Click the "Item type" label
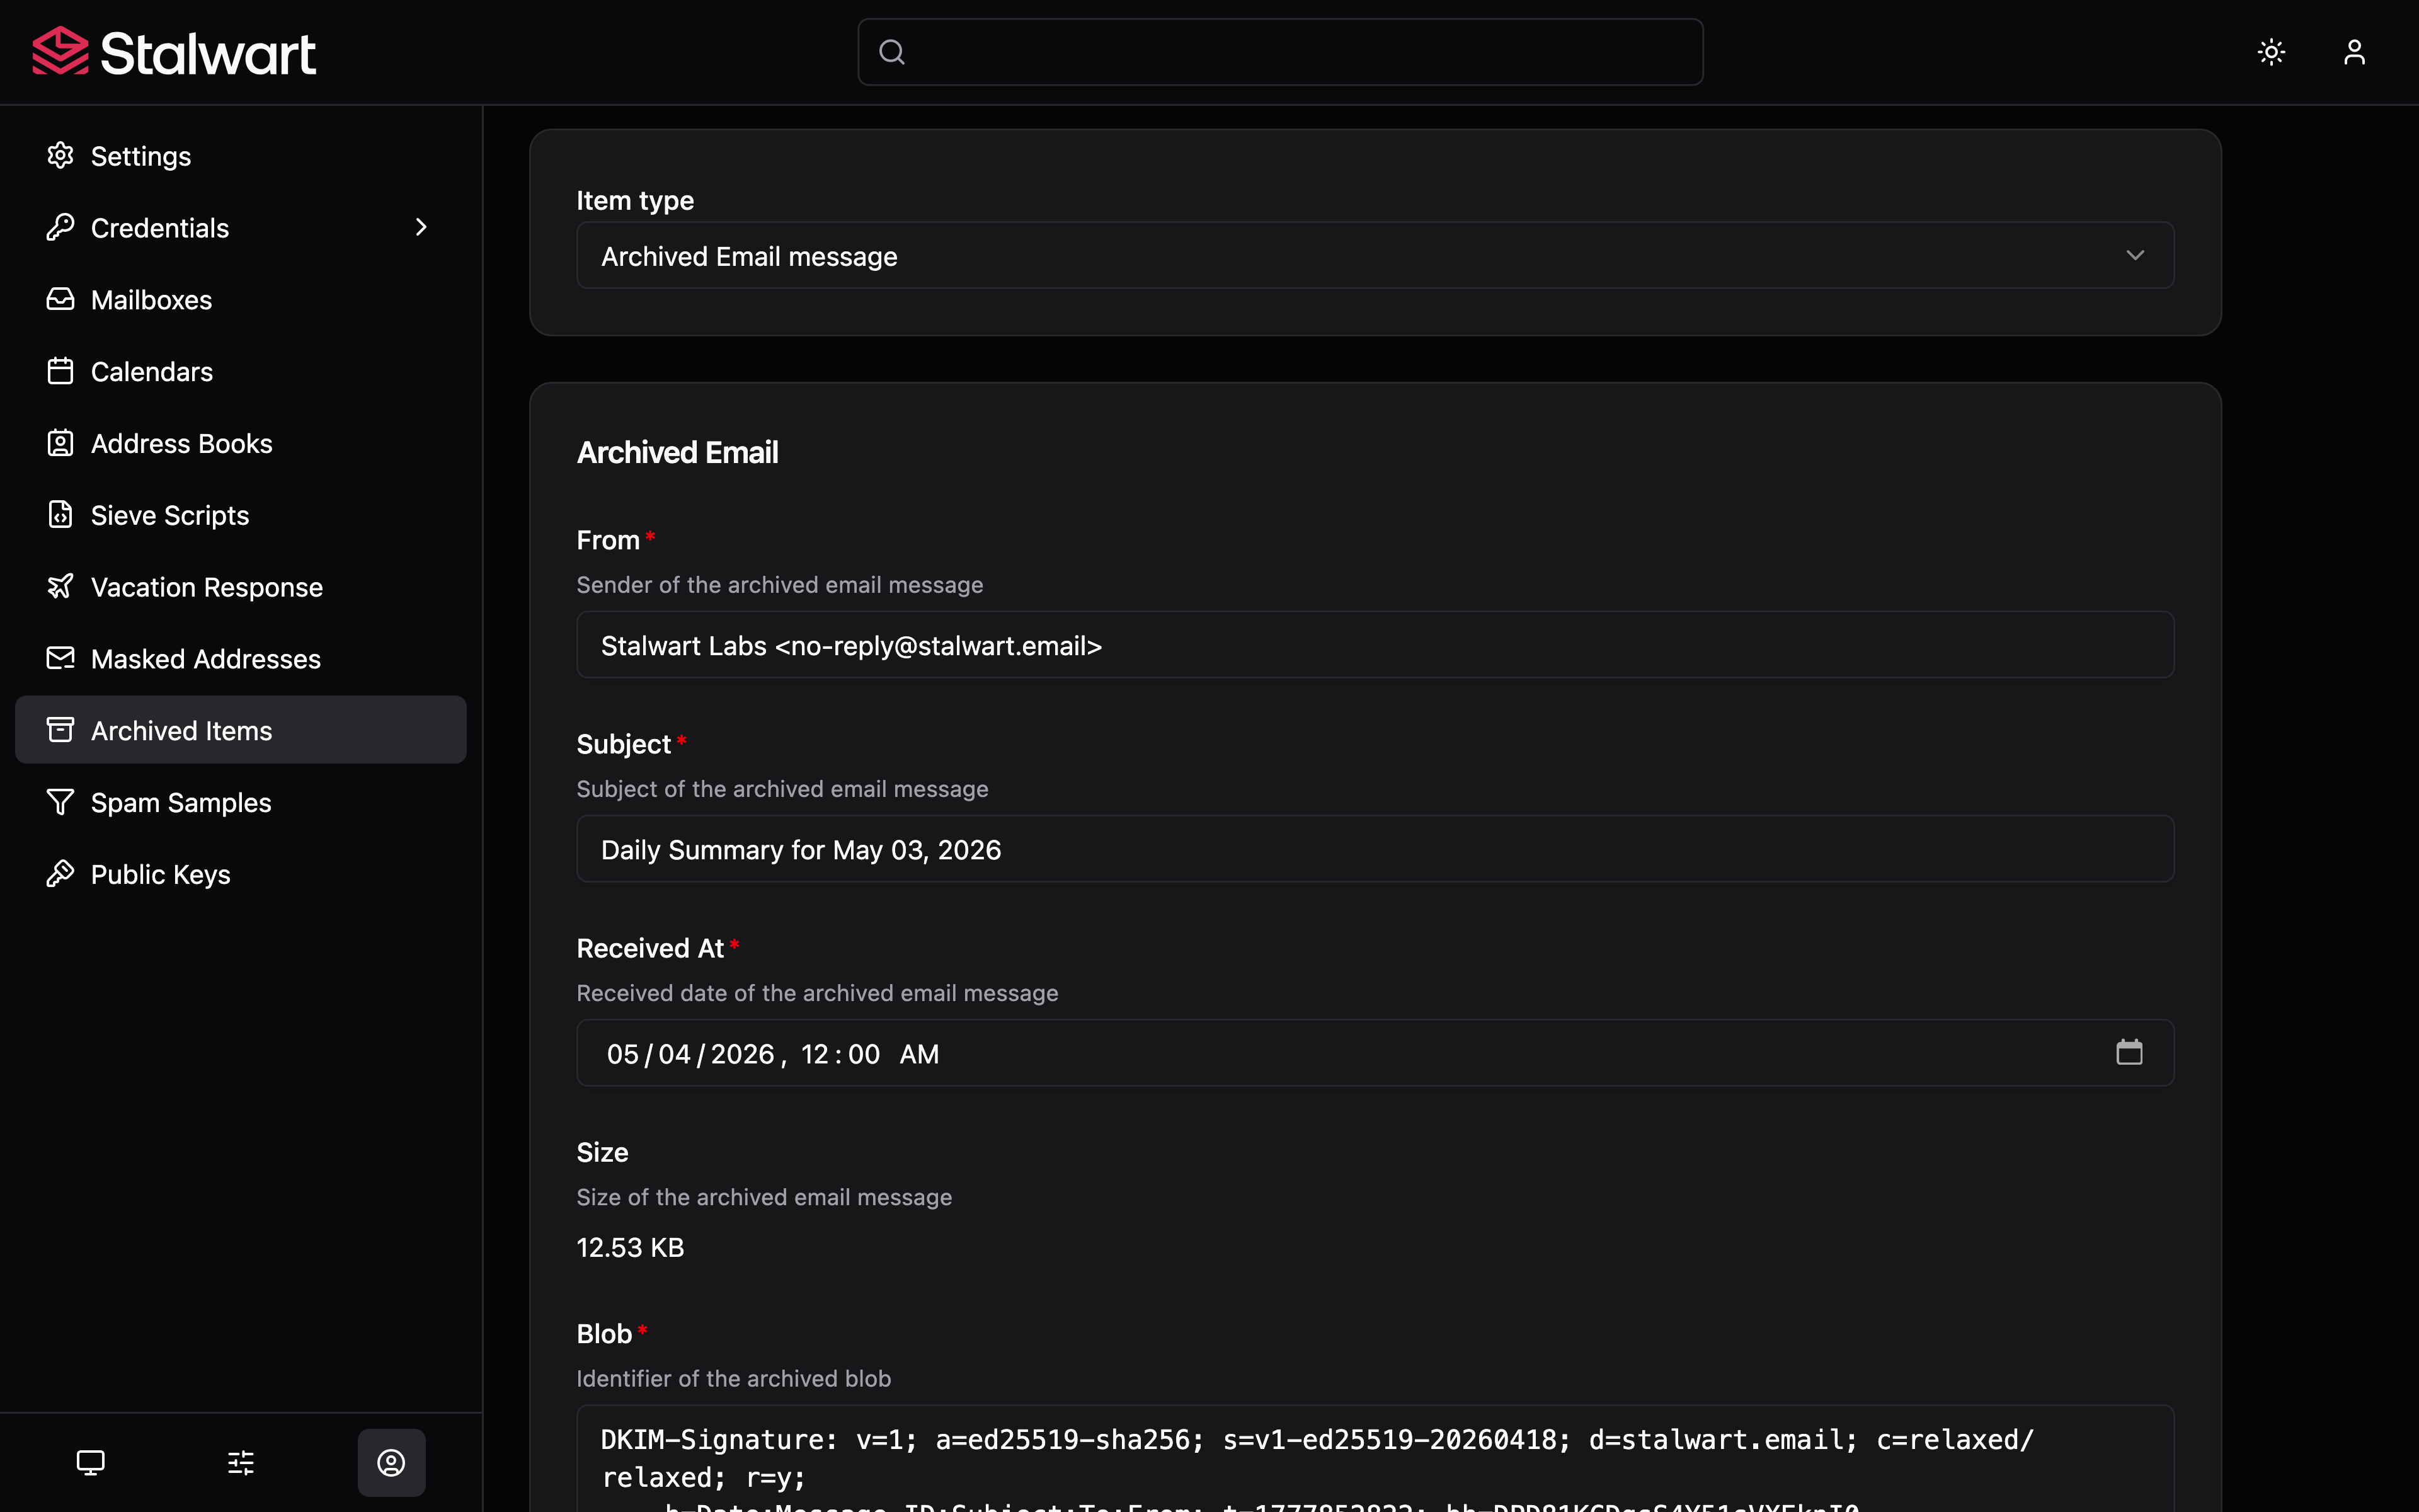The height and width of the screenshot is (1512, 2419). (635, 200)
